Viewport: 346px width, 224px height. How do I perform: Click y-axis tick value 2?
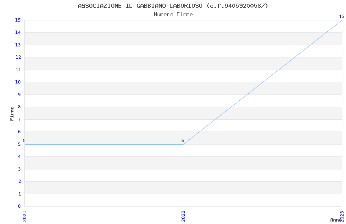pos(19,181)
